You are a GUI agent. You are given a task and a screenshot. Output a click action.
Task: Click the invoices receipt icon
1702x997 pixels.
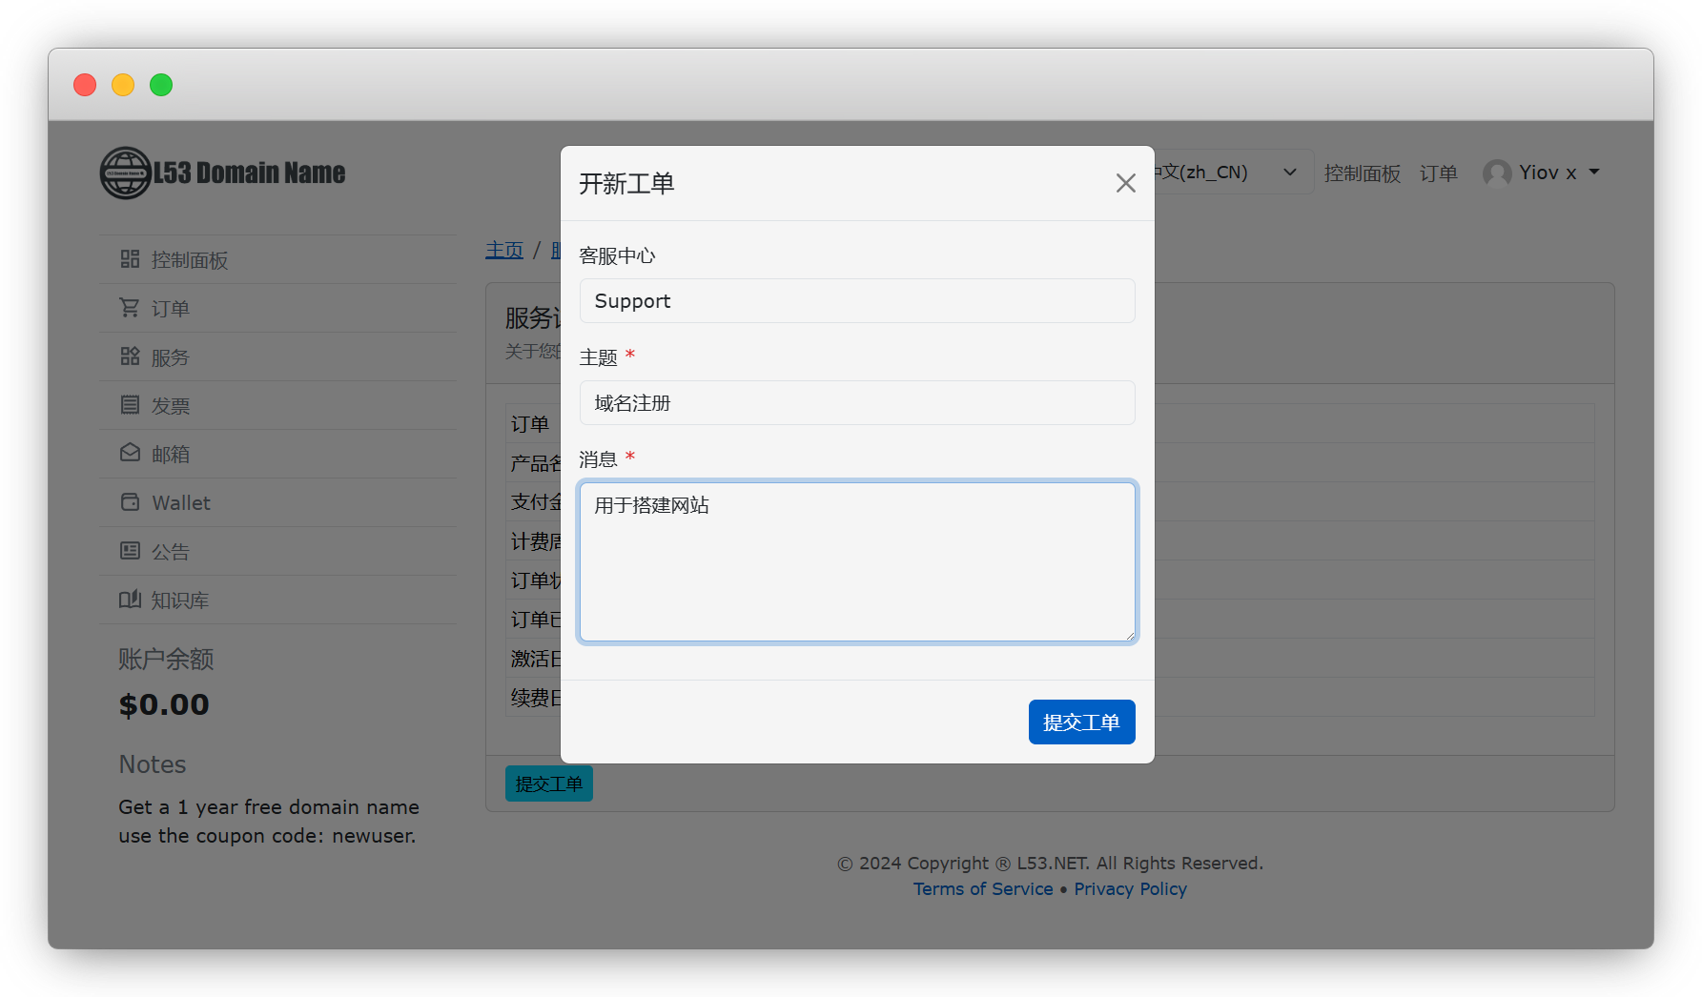tap(130, 405)
